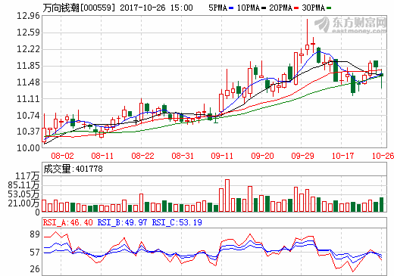394x276 pixels.
Task: Click the last green volume bar at 10-26
Action: [x=381, y=204]
